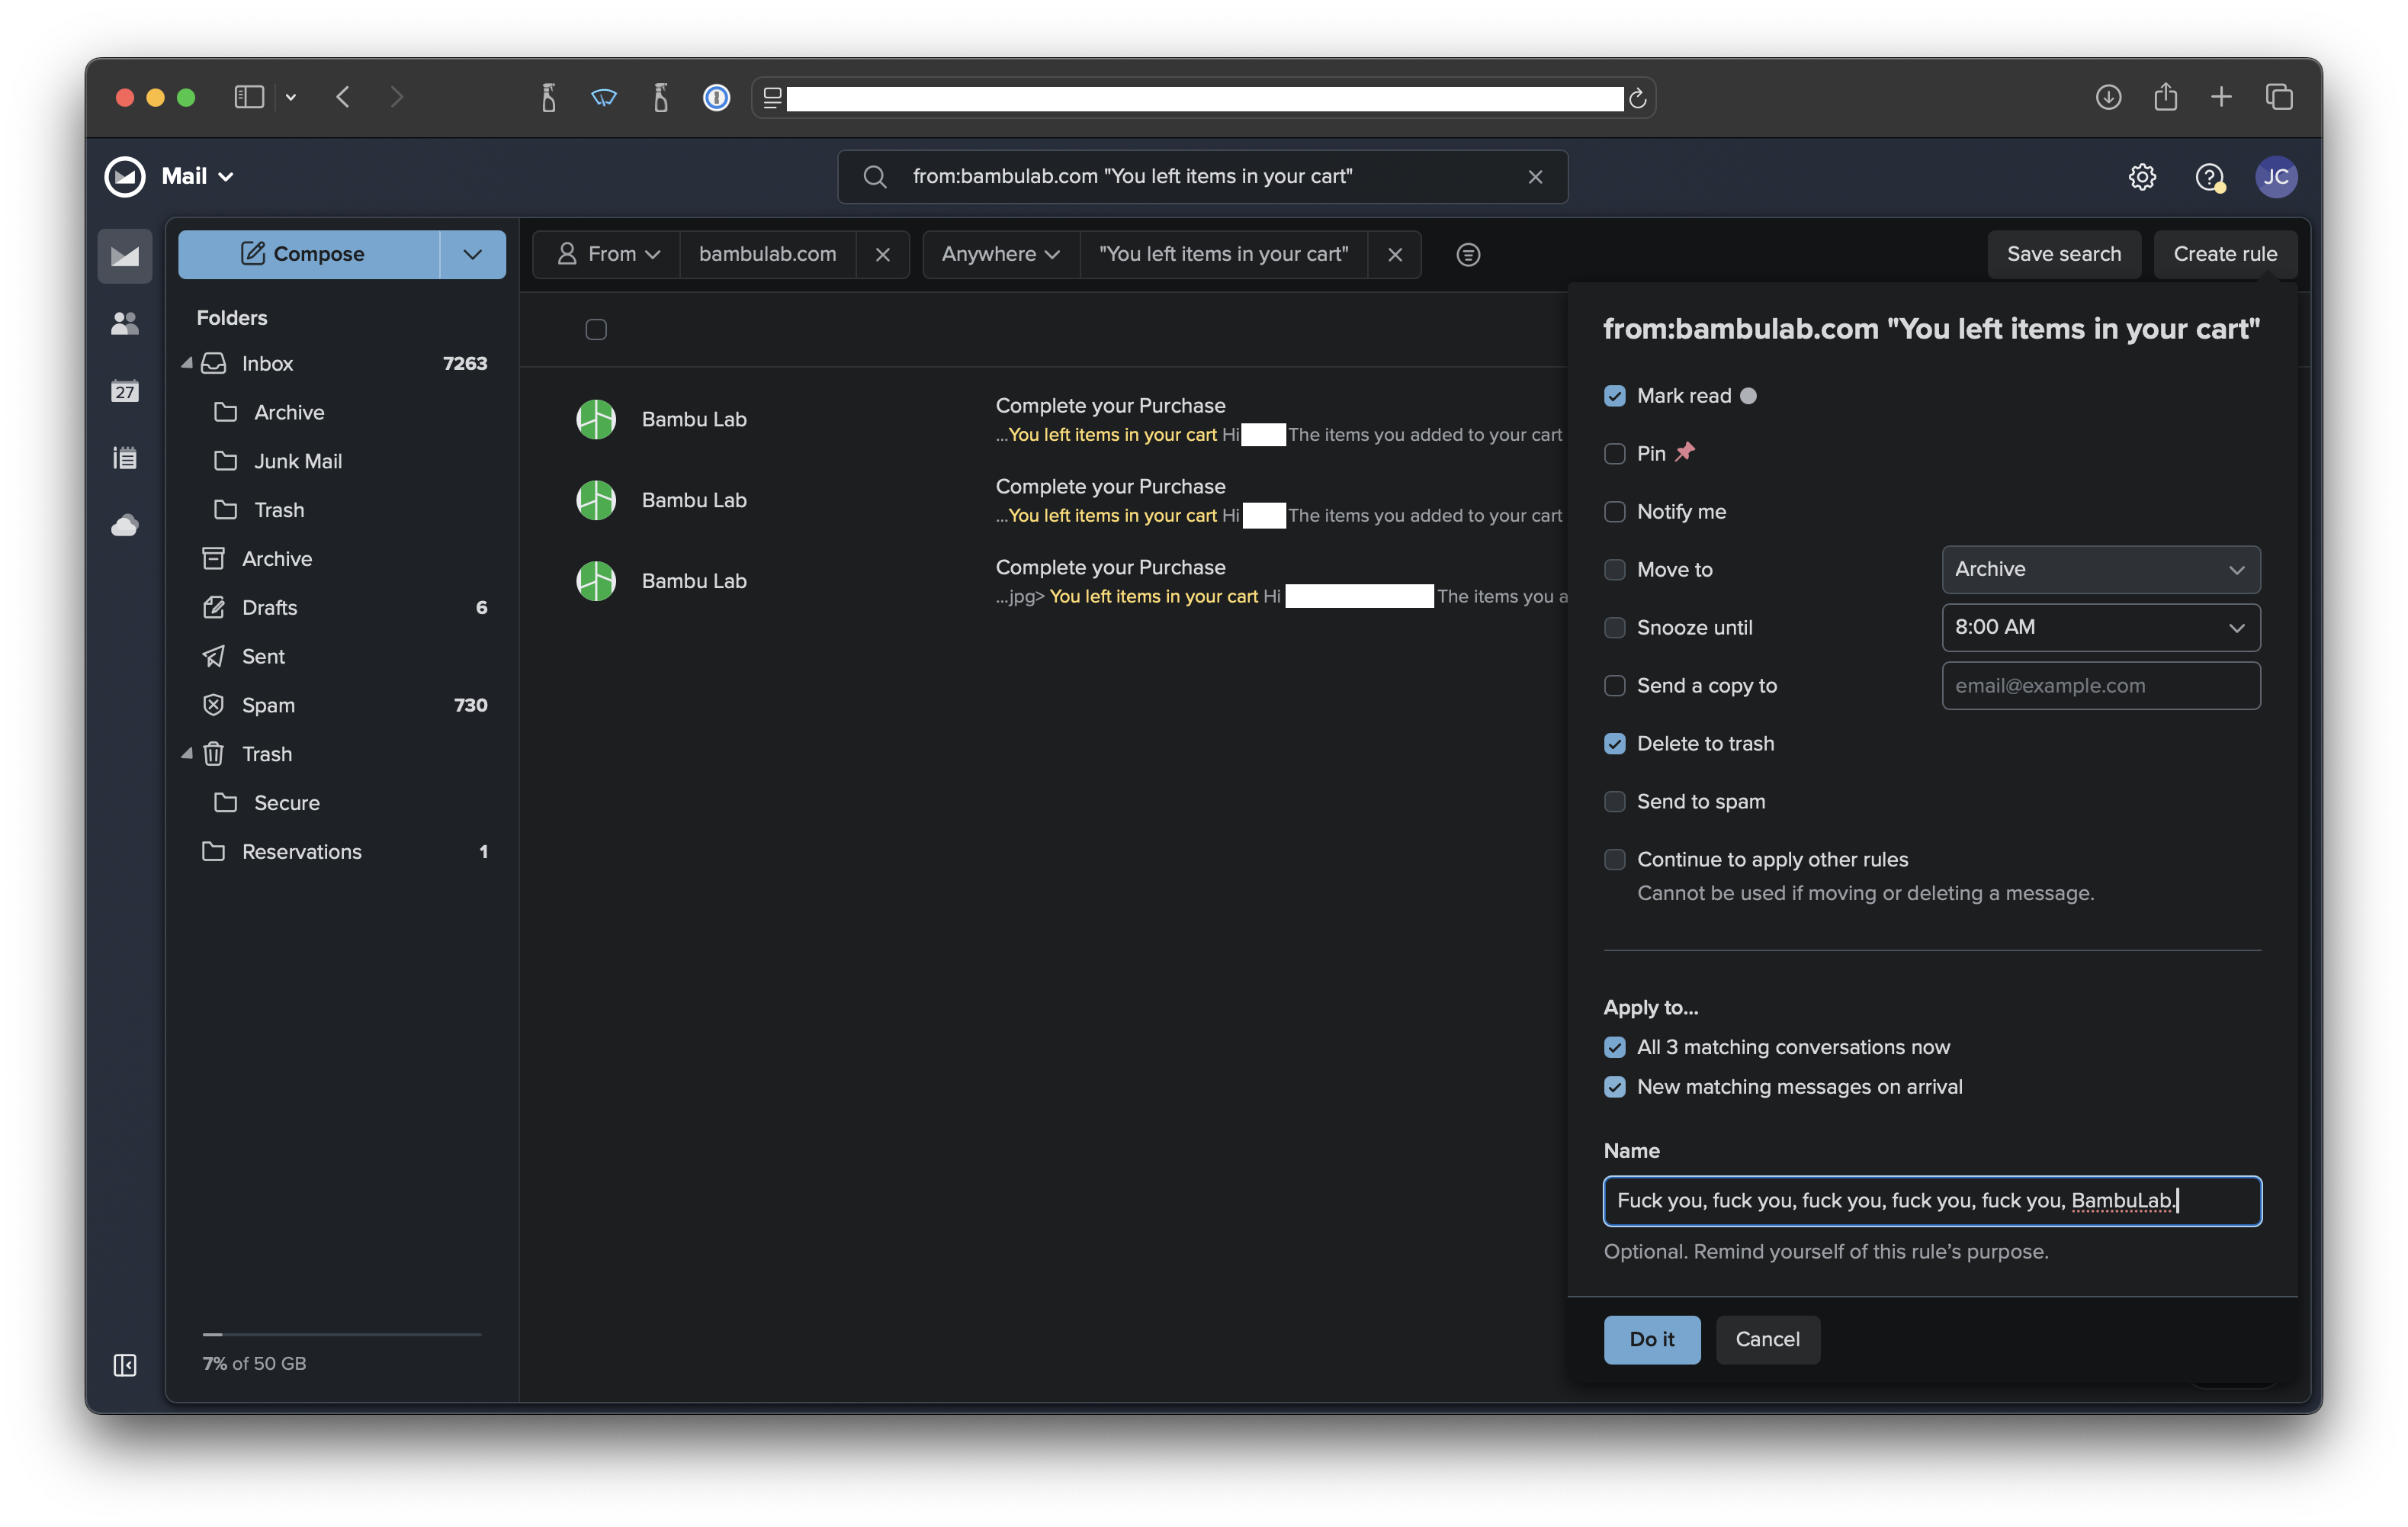The height and width of the screenshot is (1527, 2408).
Task: Click the Compose button
Action: pyautogui.click(x=308, y=255)
